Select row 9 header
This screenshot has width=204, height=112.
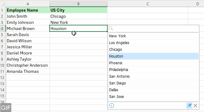point(3,59)
